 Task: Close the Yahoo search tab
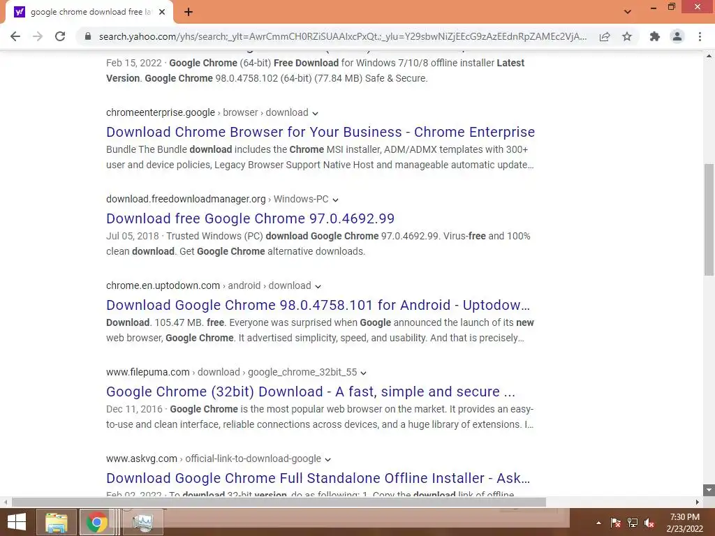pyautogui.click(x=162, y=12)
